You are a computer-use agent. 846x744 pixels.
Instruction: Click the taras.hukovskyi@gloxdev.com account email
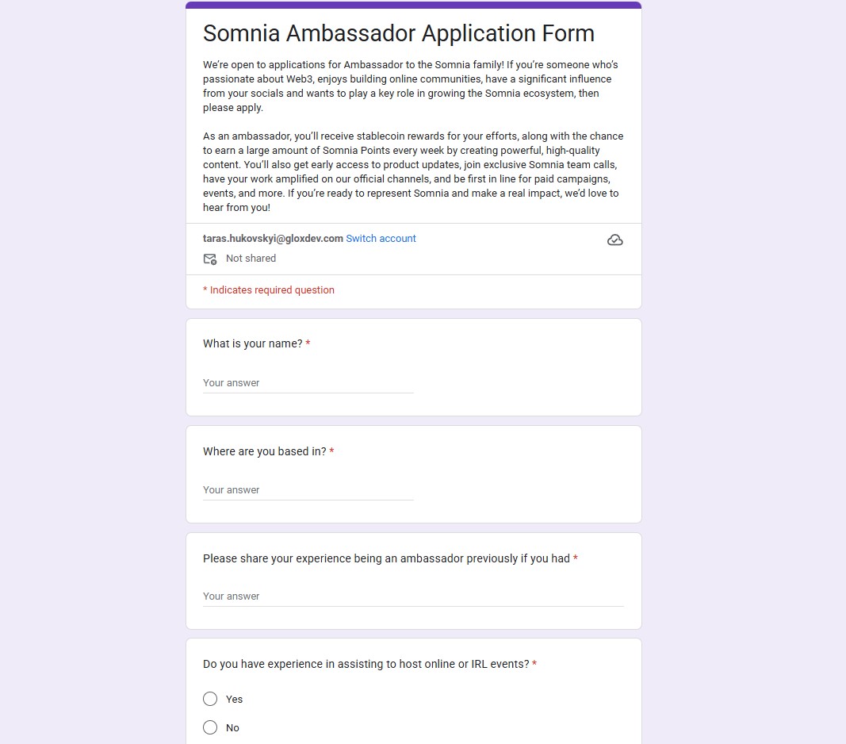click(x=273, y=239)
